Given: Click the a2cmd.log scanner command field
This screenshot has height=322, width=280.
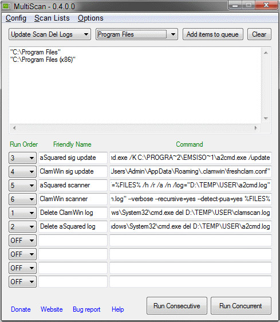Looking at the screenshot, I should point(191,185).
